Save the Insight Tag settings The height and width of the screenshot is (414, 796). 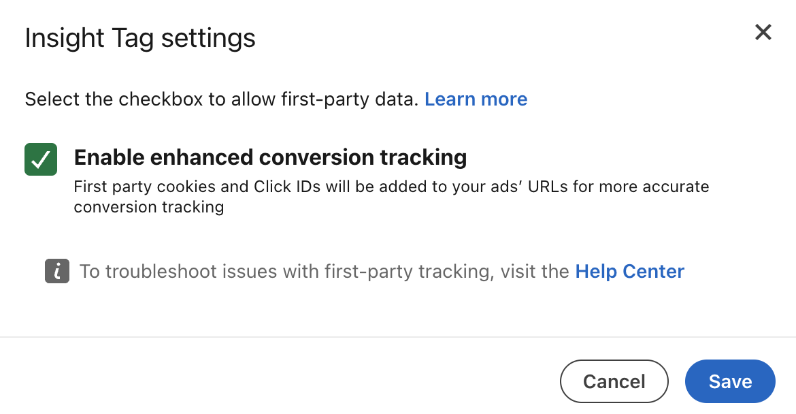click(x=729, y=381)
